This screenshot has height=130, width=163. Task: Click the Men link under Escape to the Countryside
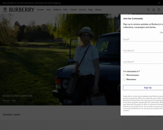(14, 100)
